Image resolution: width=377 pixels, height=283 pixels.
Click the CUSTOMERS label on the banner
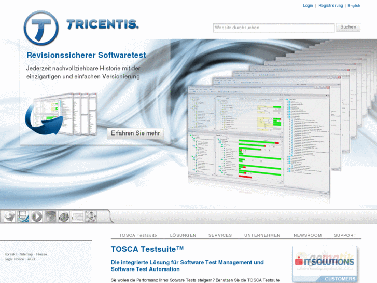[340, 279]
